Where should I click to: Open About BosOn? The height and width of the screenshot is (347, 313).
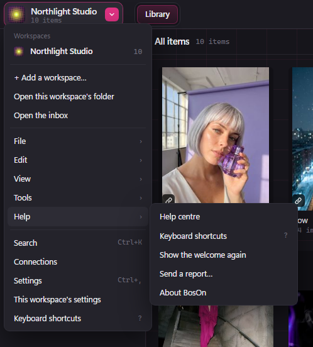[224, 293]
